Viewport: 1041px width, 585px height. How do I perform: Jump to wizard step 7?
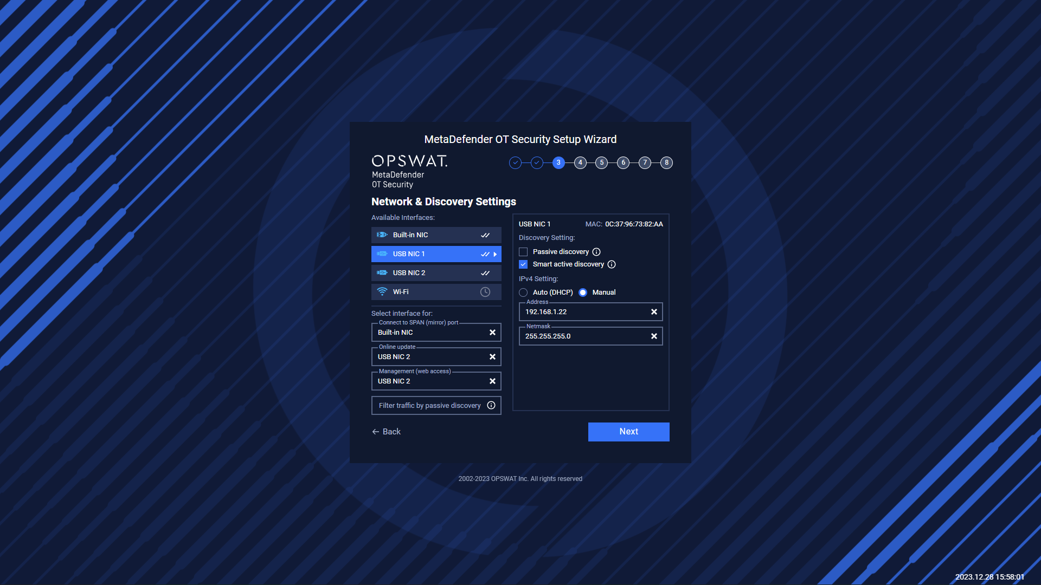(x=645, y=162)
